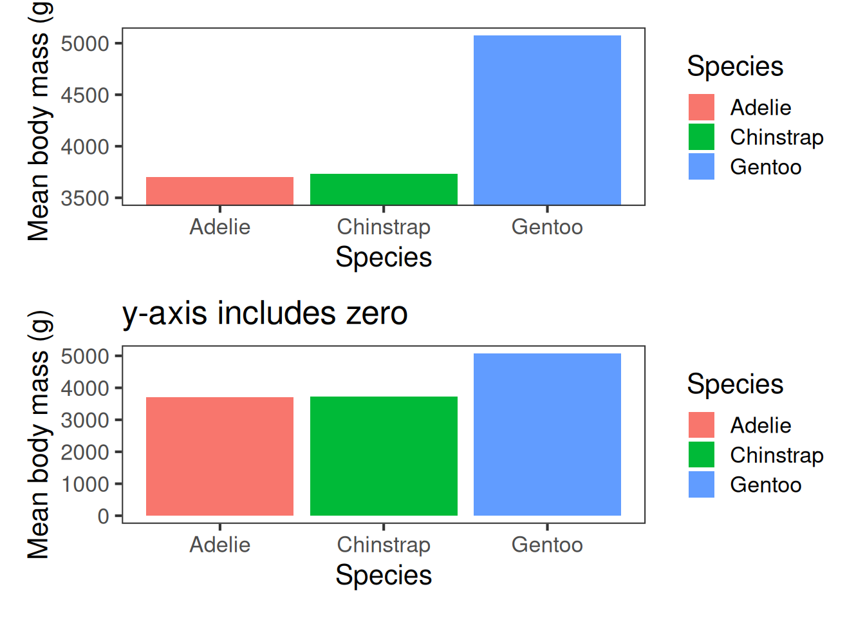Click the Species legend title of lower chart
865x618 pixels.
735,384
